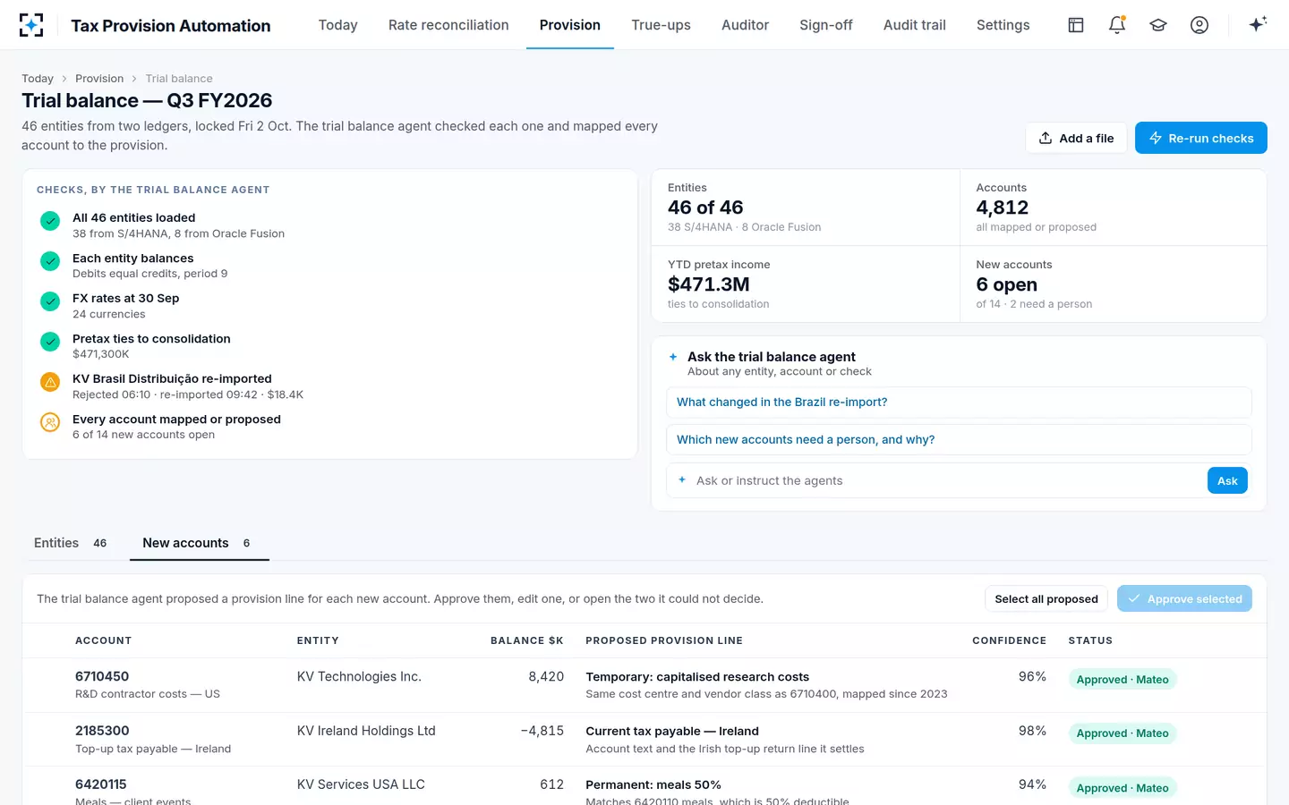Click the Approve selected button
This screenshot has height=805, width=1289.
tap(1184, 599)
